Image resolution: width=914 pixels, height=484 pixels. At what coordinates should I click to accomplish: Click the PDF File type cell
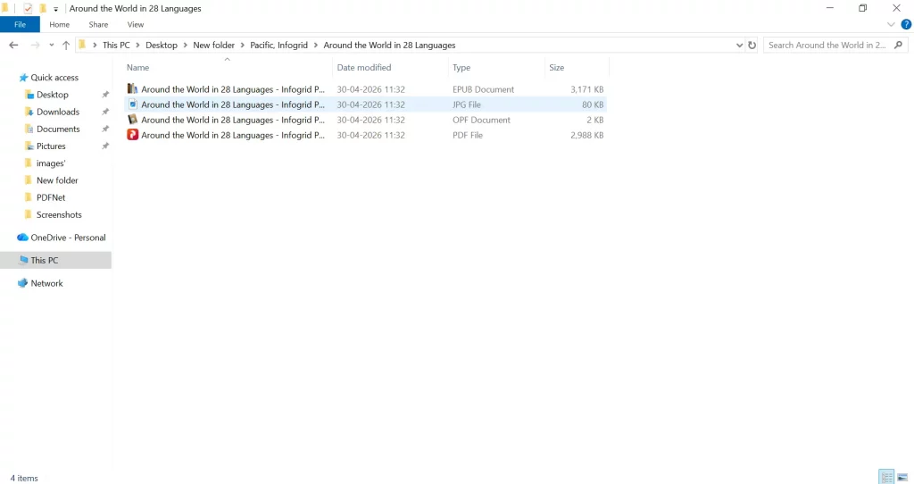pos(468,135)
